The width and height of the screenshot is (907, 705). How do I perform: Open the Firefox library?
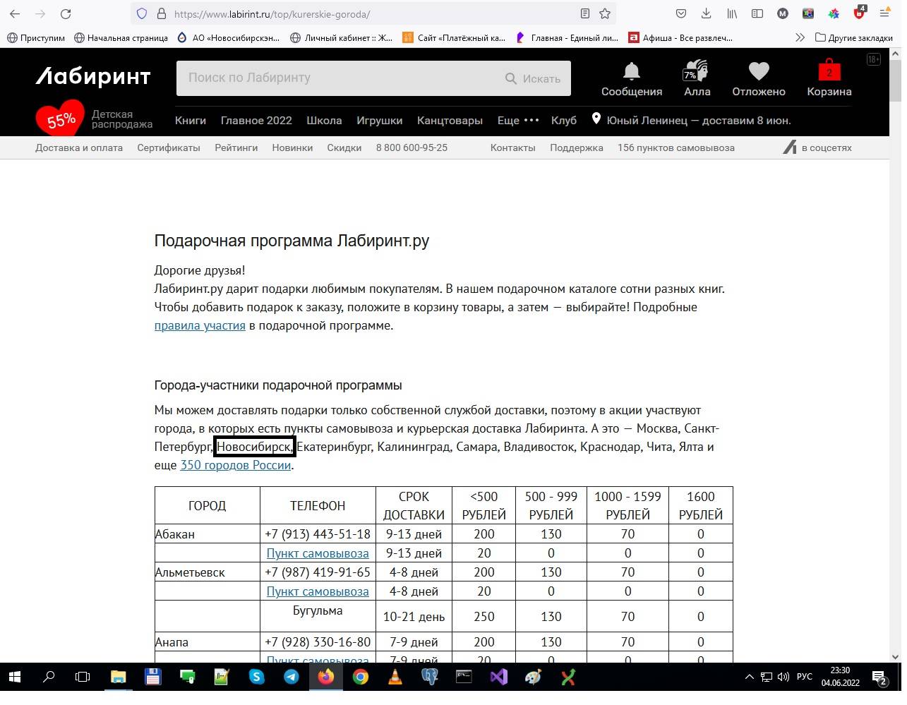click(x=732, y=13)
